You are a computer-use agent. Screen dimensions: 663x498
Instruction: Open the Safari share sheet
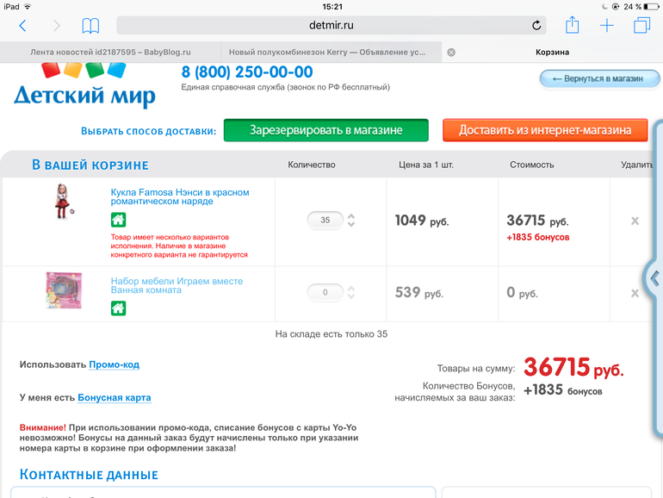(572, 25)
